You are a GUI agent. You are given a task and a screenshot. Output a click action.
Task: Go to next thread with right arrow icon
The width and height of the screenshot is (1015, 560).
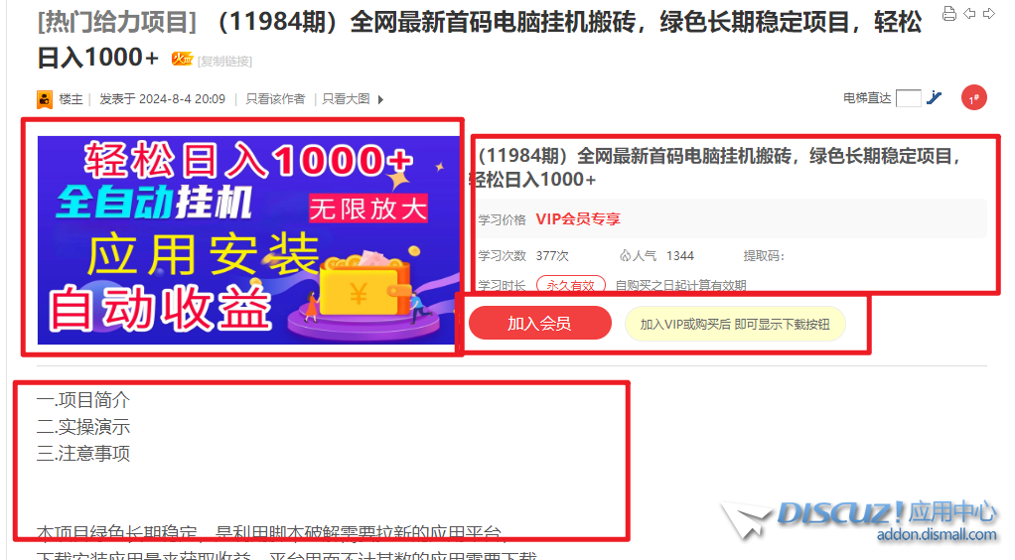989,14
